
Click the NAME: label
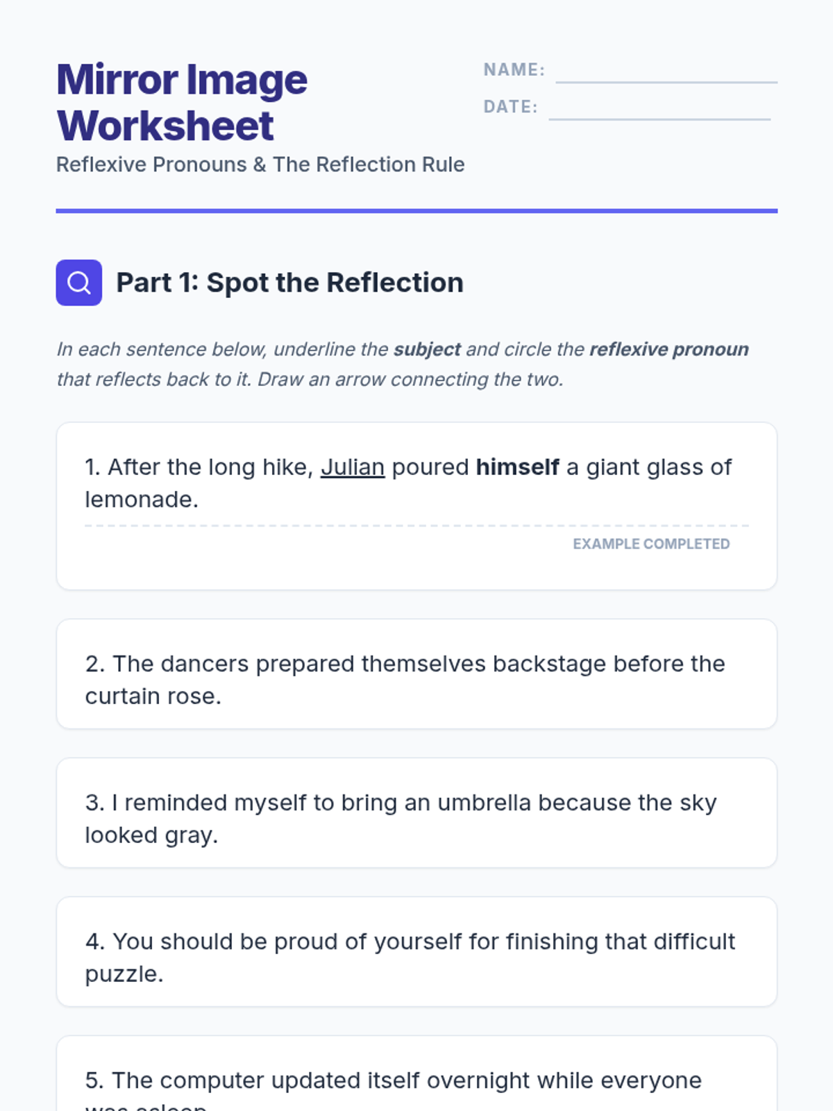point(514,69)
